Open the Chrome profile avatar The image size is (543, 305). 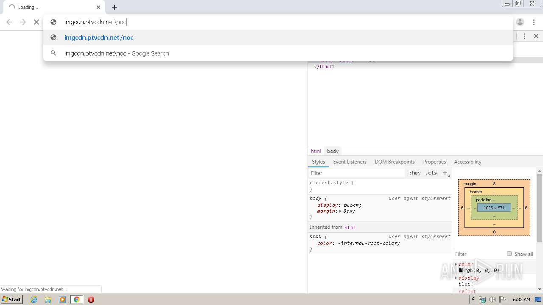point(520,22)
